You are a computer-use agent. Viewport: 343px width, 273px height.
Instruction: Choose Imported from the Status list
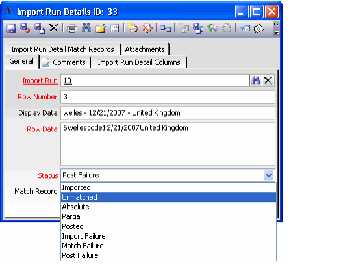pos(168,187)
